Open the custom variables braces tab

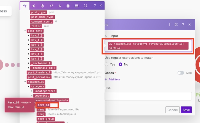click(x=85, y=6)
